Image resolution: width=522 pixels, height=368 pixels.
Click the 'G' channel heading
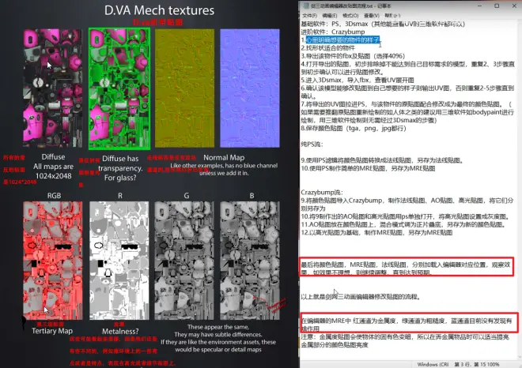187,196
